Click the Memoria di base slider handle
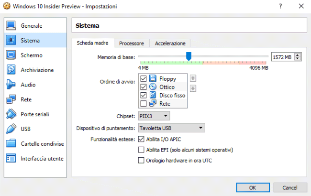 [189, 56]
